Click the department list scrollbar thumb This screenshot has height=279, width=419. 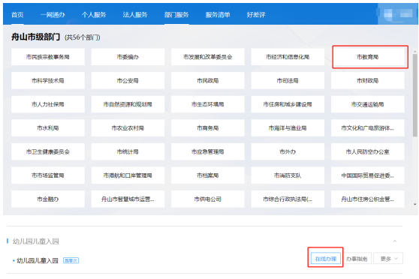click(415, 95)
